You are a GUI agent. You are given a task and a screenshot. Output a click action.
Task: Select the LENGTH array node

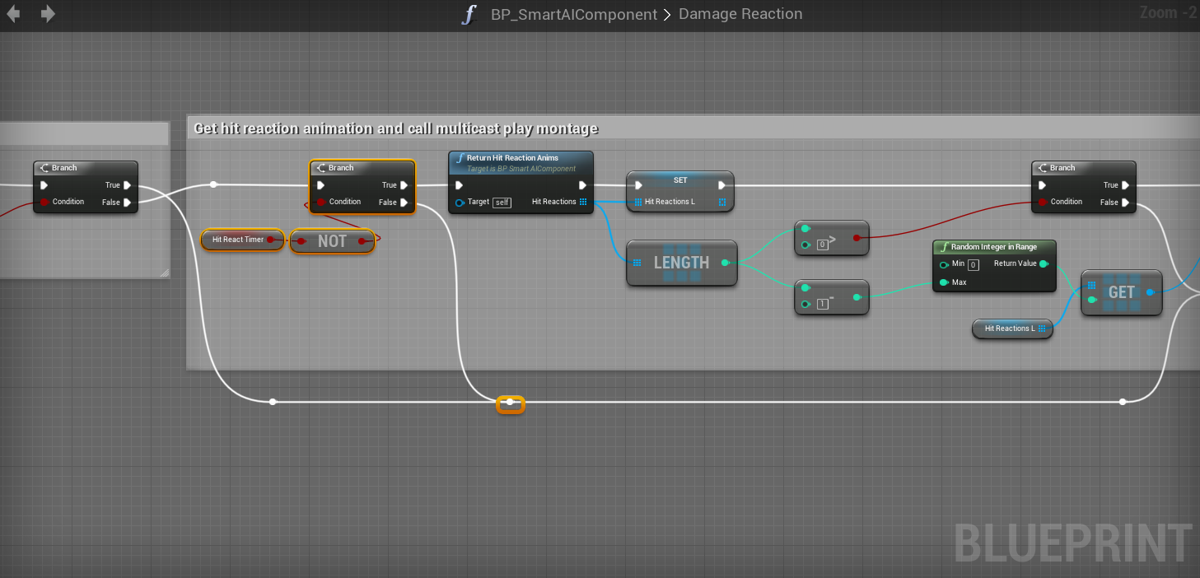tap(681, 263)
